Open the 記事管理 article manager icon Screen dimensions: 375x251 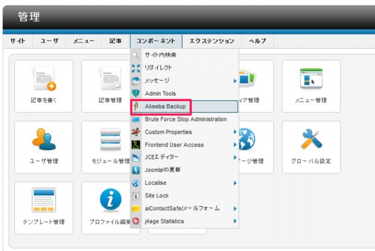(110, 78)
